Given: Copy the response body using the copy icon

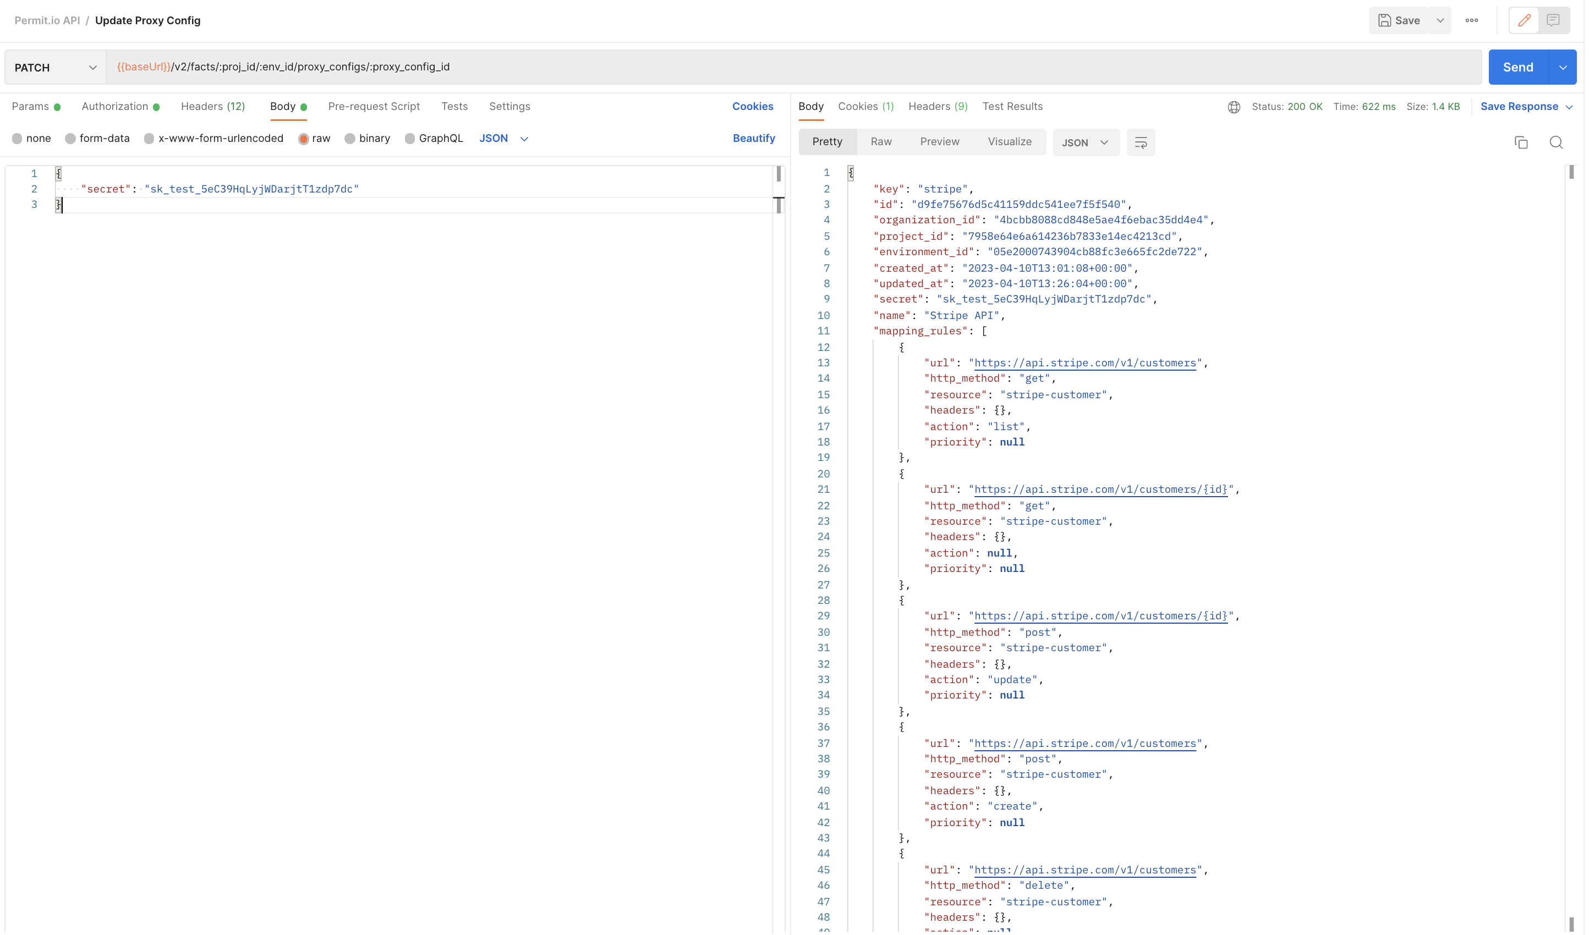Looking at the screenshot, I should pyautogui.click(x=1521, y=142).
